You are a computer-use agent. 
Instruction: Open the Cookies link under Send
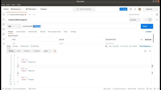149,32
